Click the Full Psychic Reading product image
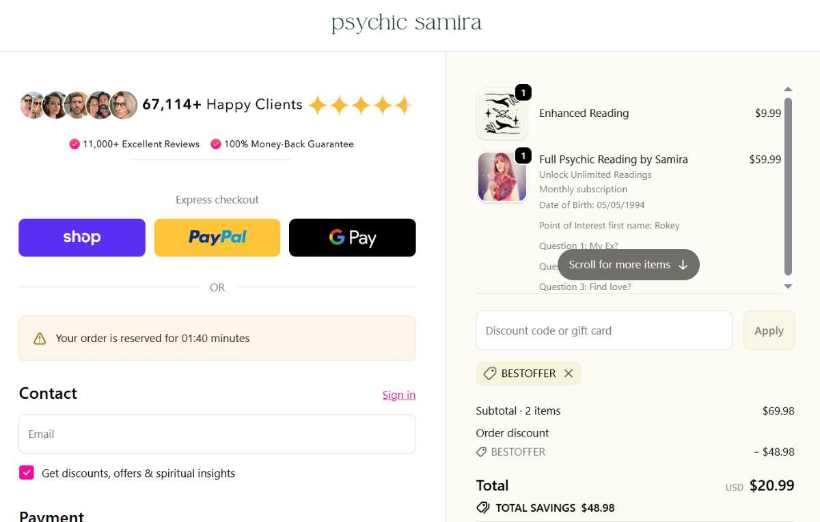The height and width of the screenshot is (522, 820). 502,177
